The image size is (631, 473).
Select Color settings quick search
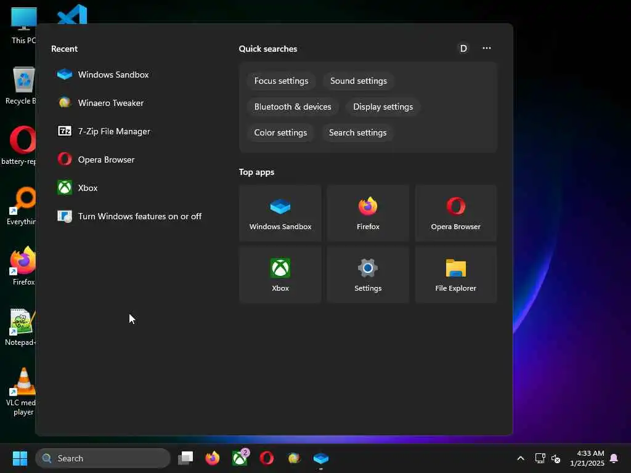tap(280, 132)
